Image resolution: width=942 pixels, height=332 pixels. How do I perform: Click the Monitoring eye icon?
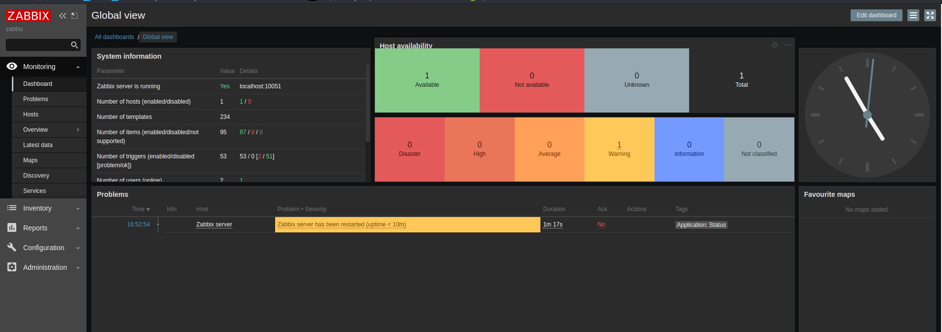12,66
